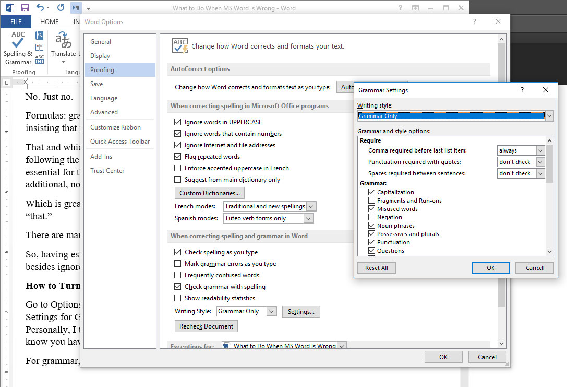Click Grammar options list scroll up arrow
Screen dimensions: 567x387
[549, 141]
